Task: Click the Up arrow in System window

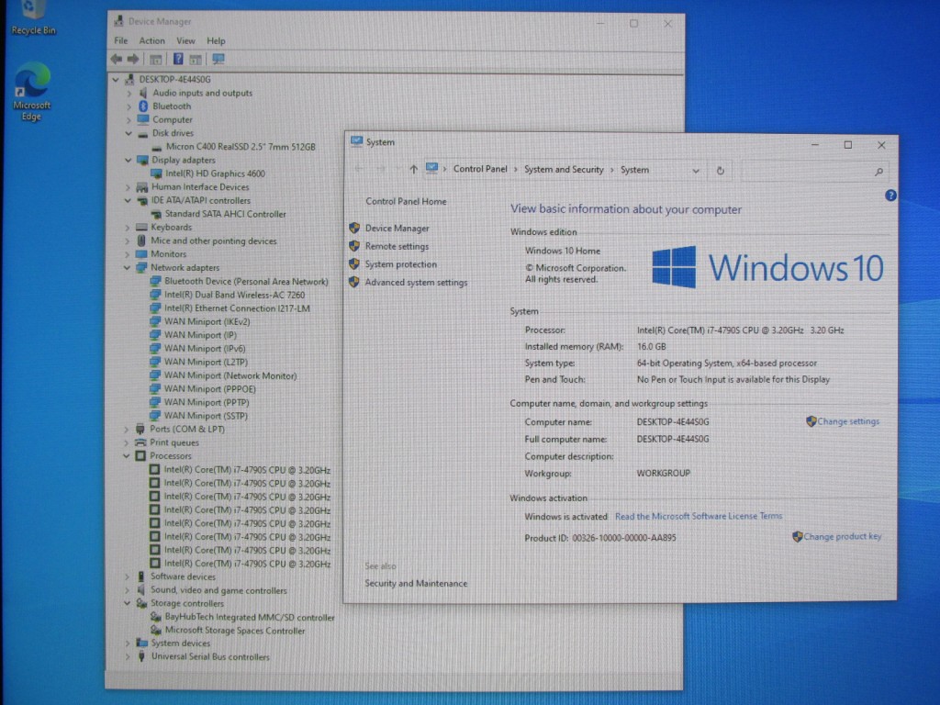Action: pos(413,170)
